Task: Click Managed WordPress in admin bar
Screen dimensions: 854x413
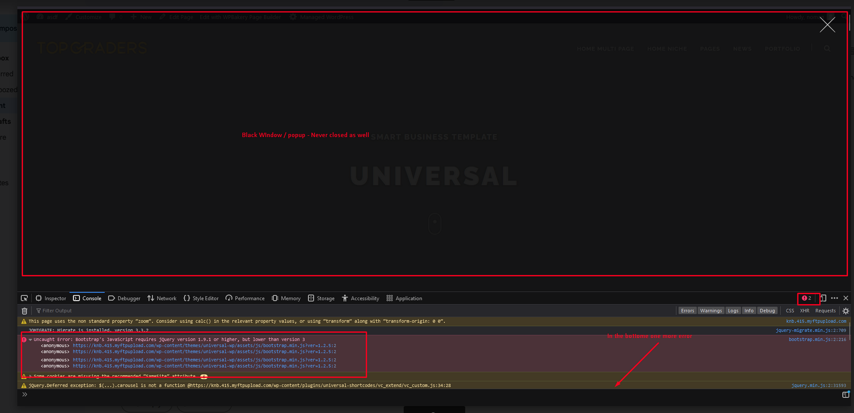Action: (321, 17)
